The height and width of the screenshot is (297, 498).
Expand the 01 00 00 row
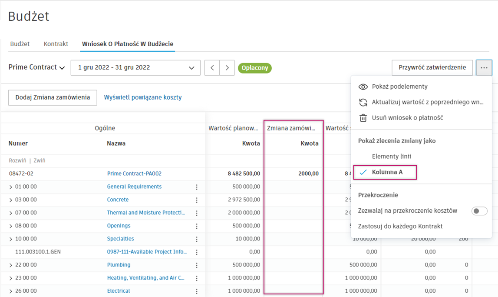[11, 187]
